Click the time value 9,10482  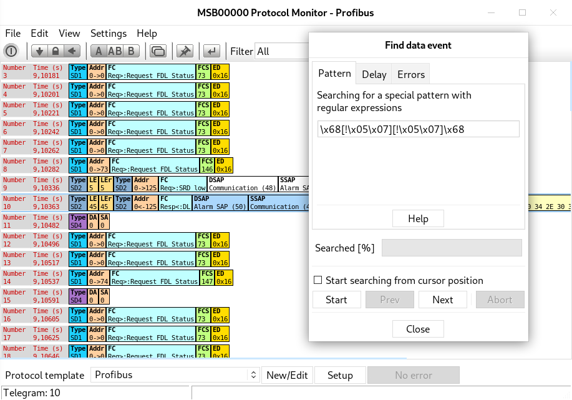tap(46, 225)
